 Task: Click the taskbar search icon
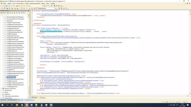(7, 105)
